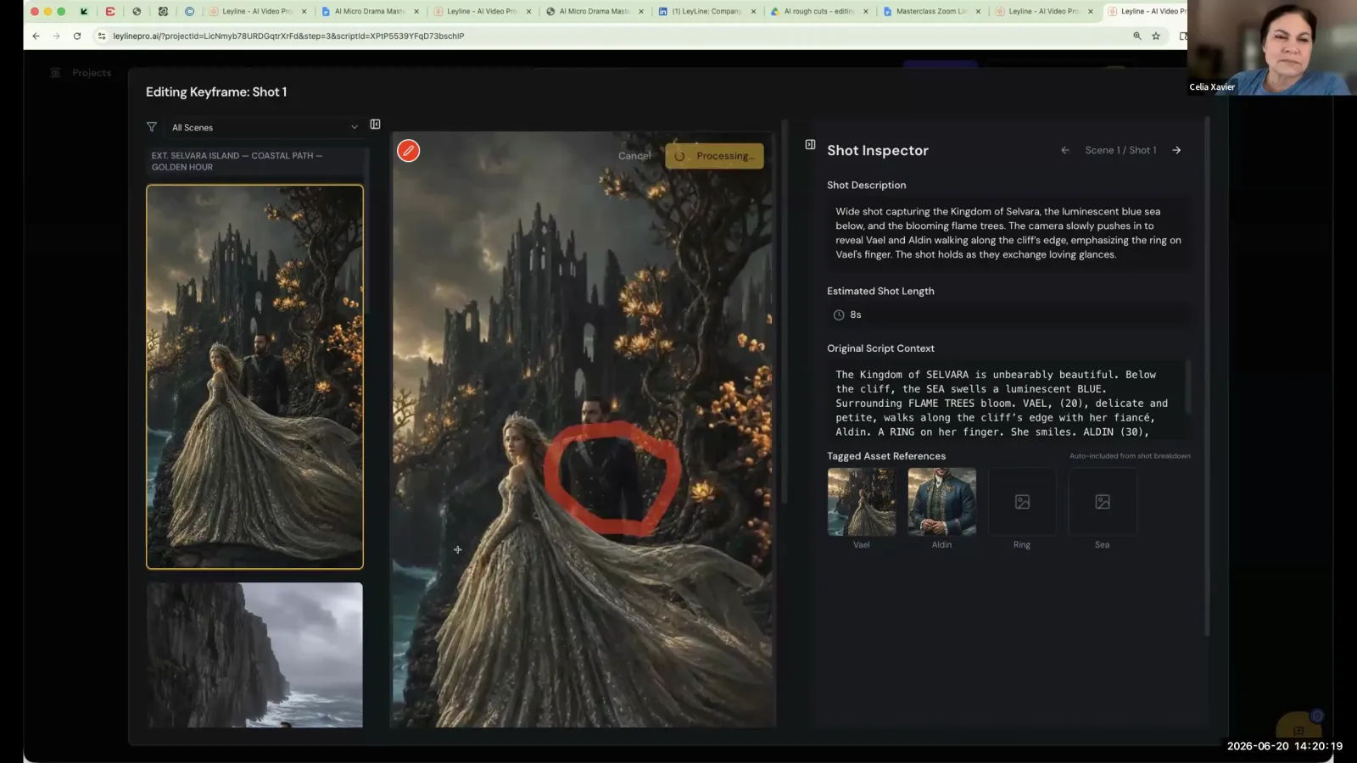
Task: Click the browser address bar URL
Action: coord(288,36)
